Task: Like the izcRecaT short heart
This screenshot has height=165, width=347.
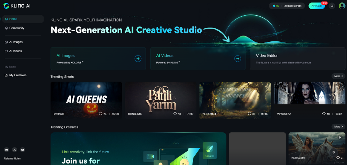Action: click(100, 114)
